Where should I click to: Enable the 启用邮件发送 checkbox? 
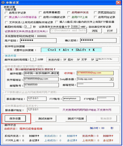click(x=69, y=12)
